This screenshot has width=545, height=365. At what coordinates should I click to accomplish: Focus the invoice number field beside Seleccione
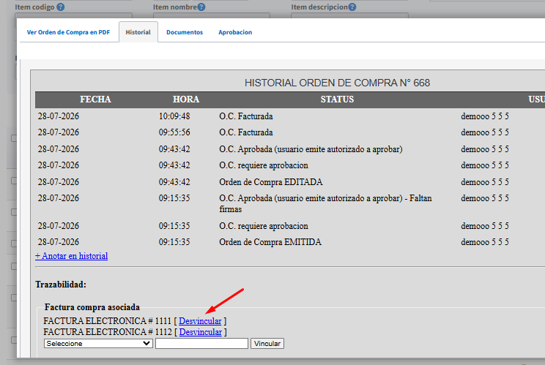[201, 344]
